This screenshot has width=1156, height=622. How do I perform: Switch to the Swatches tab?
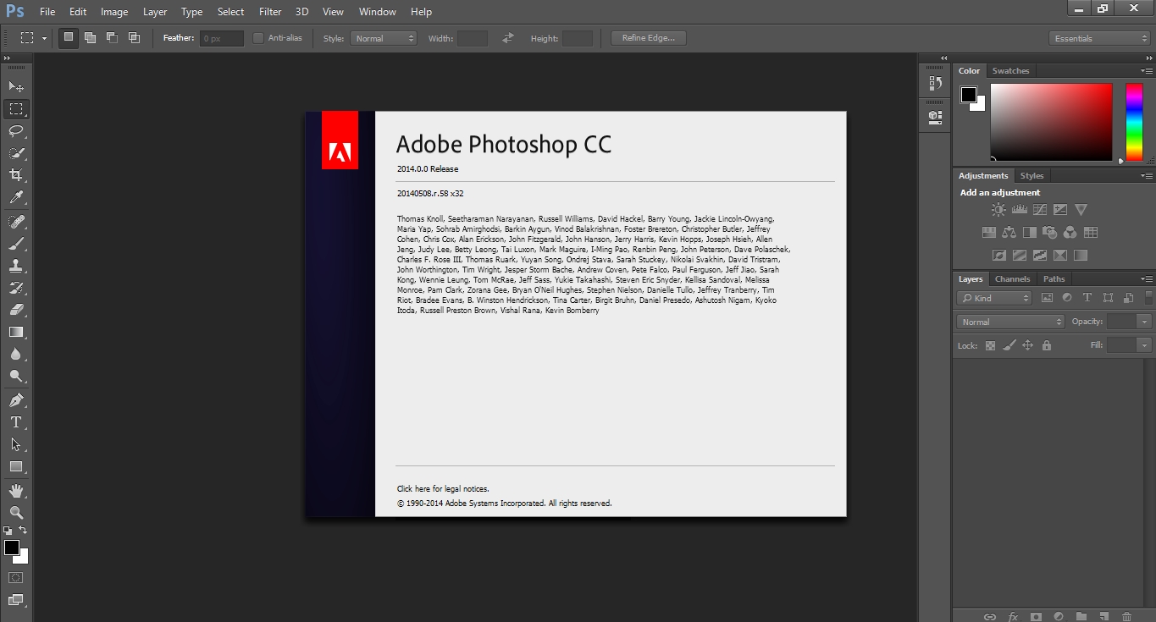point(1010,71)
